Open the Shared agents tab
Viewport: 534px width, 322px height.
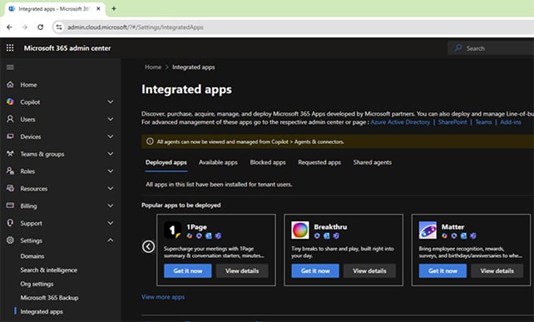(x=373, y=162)
